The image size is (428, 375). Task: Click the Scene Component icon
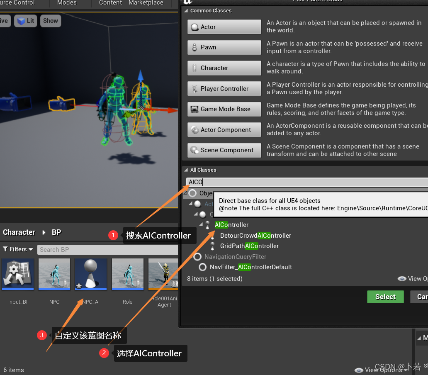(x=195, y=150)
